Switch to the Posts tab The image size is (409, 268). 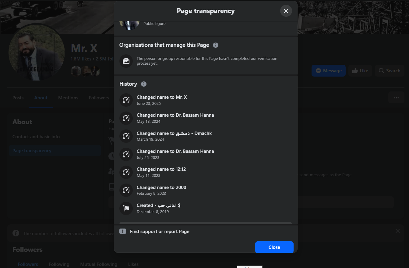[x=18, y=98]
